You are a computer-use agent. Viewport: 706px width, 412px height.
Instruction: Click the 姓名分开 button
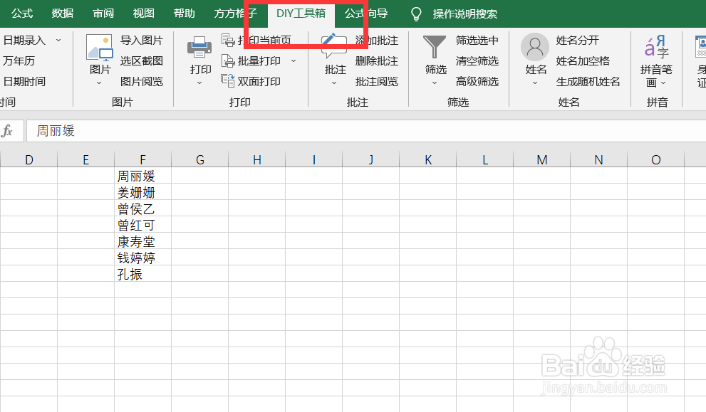[577, 41]
